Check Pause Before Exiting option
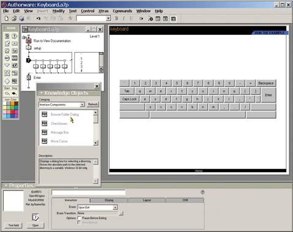Viewport: 293px width, 232px height. (80, 219)
